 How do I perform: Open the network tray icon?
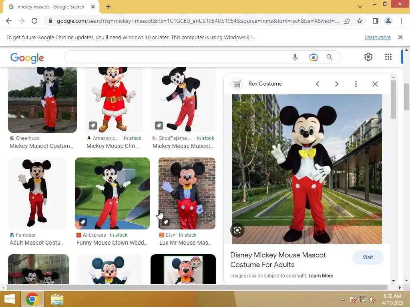coord(363,299)
